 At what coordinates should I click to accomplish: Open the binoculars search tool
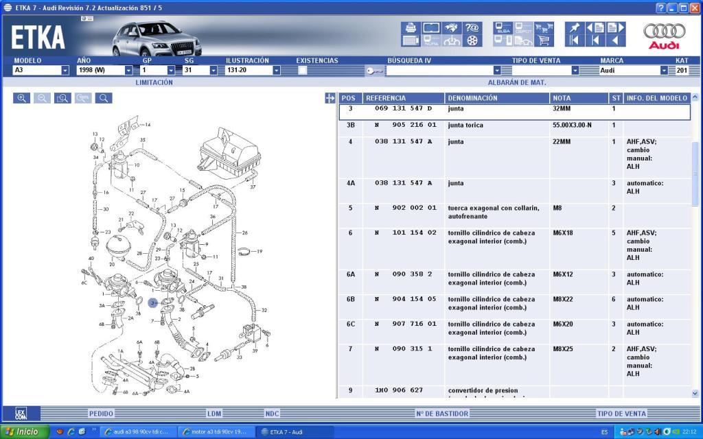452,27
